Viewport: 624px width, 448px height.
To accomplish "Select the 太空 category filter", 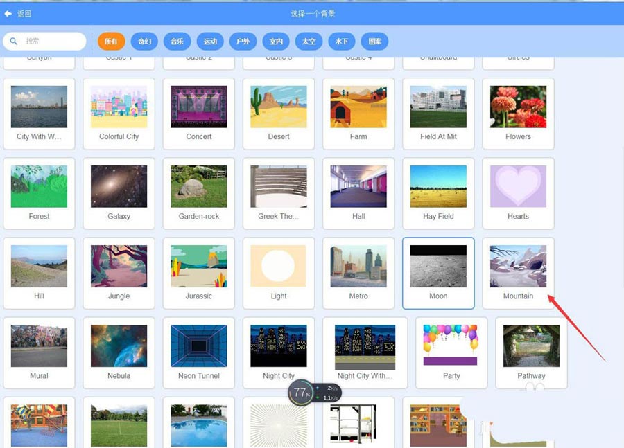I will click(x=309, y=42).
